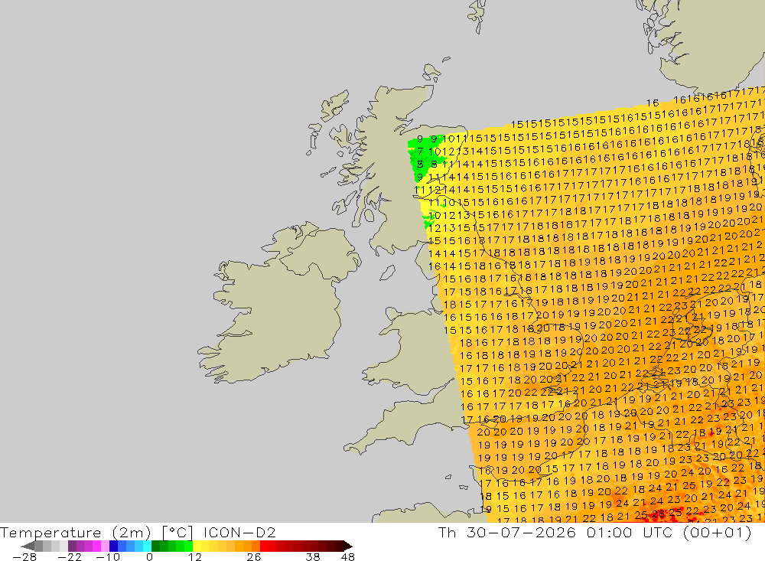Select the dark blue swatch above -10
This screenshot has width=765, height=561.
[114, 546]
